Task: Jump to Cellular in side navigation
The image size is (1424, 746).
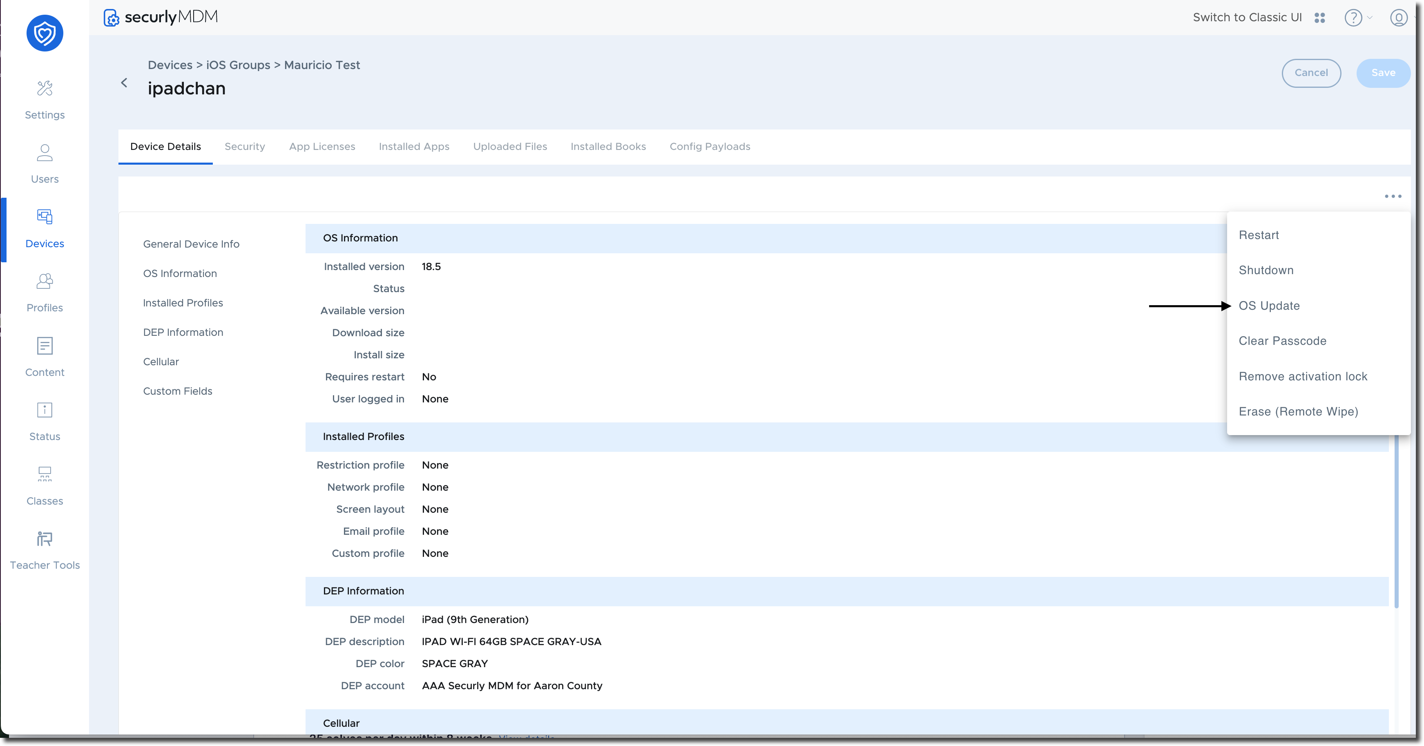Action: click(x=161, y=362)
